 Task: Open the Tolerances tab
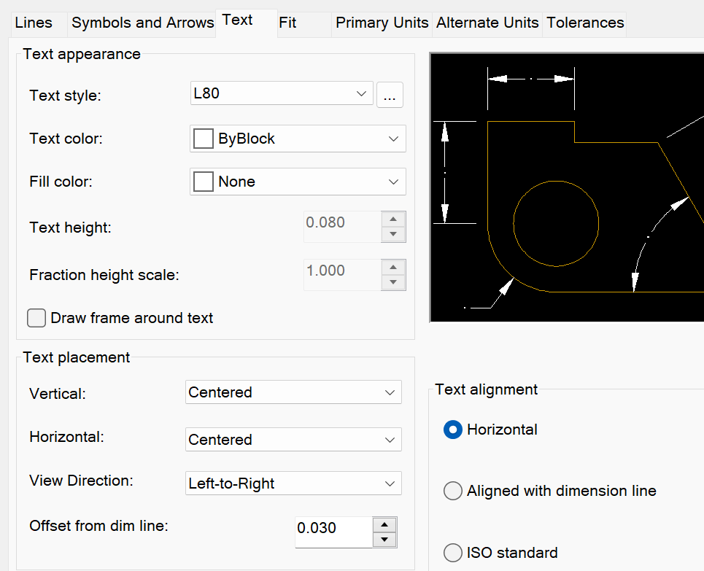[584, 23]
